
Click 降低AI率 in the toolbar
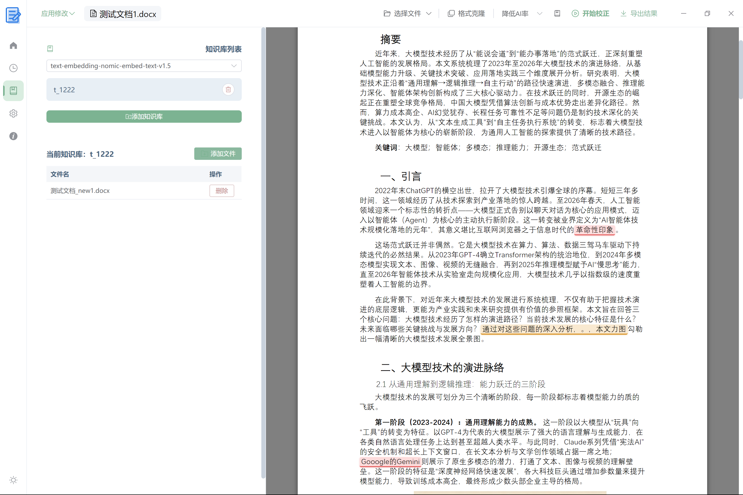(515, 14)
